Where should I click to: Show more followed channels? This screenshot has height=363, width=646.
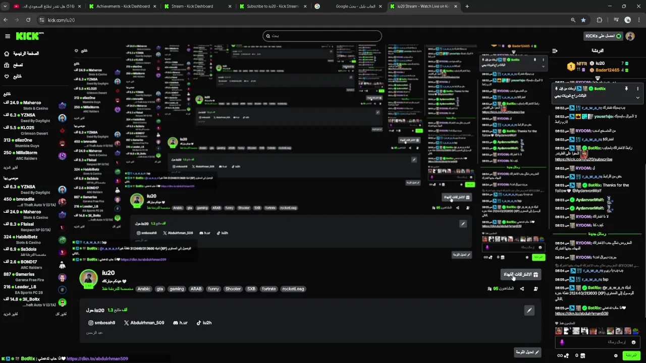pos(11,167)
